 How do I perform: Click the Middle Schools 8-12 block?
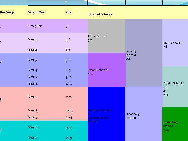[x=175, y=87]
